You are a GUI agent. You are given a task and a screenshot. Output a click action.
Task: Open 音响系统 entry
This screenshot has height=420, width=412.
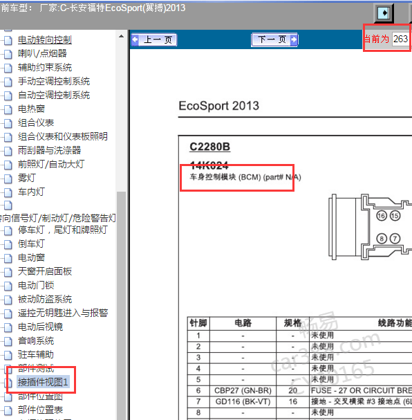pos(36,340)
